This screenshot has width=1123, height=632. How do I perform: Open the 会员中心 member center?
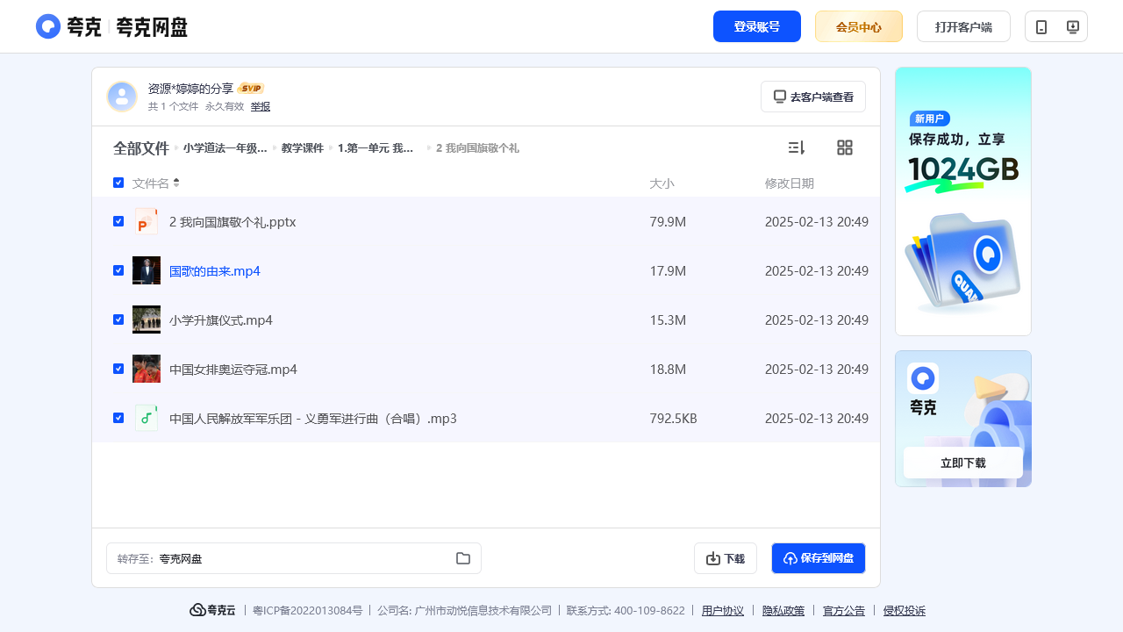tap(859, 26)
